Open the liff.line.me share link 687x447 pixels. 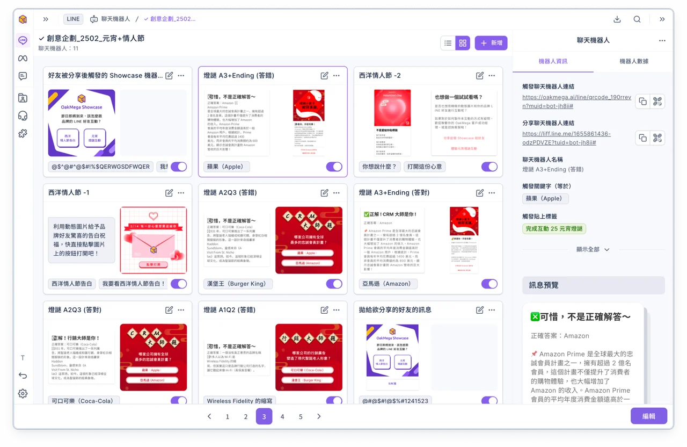coord(566,138)
